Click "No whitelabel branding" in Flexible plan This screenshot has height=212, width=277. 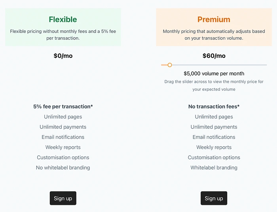(x=63, y=168)
